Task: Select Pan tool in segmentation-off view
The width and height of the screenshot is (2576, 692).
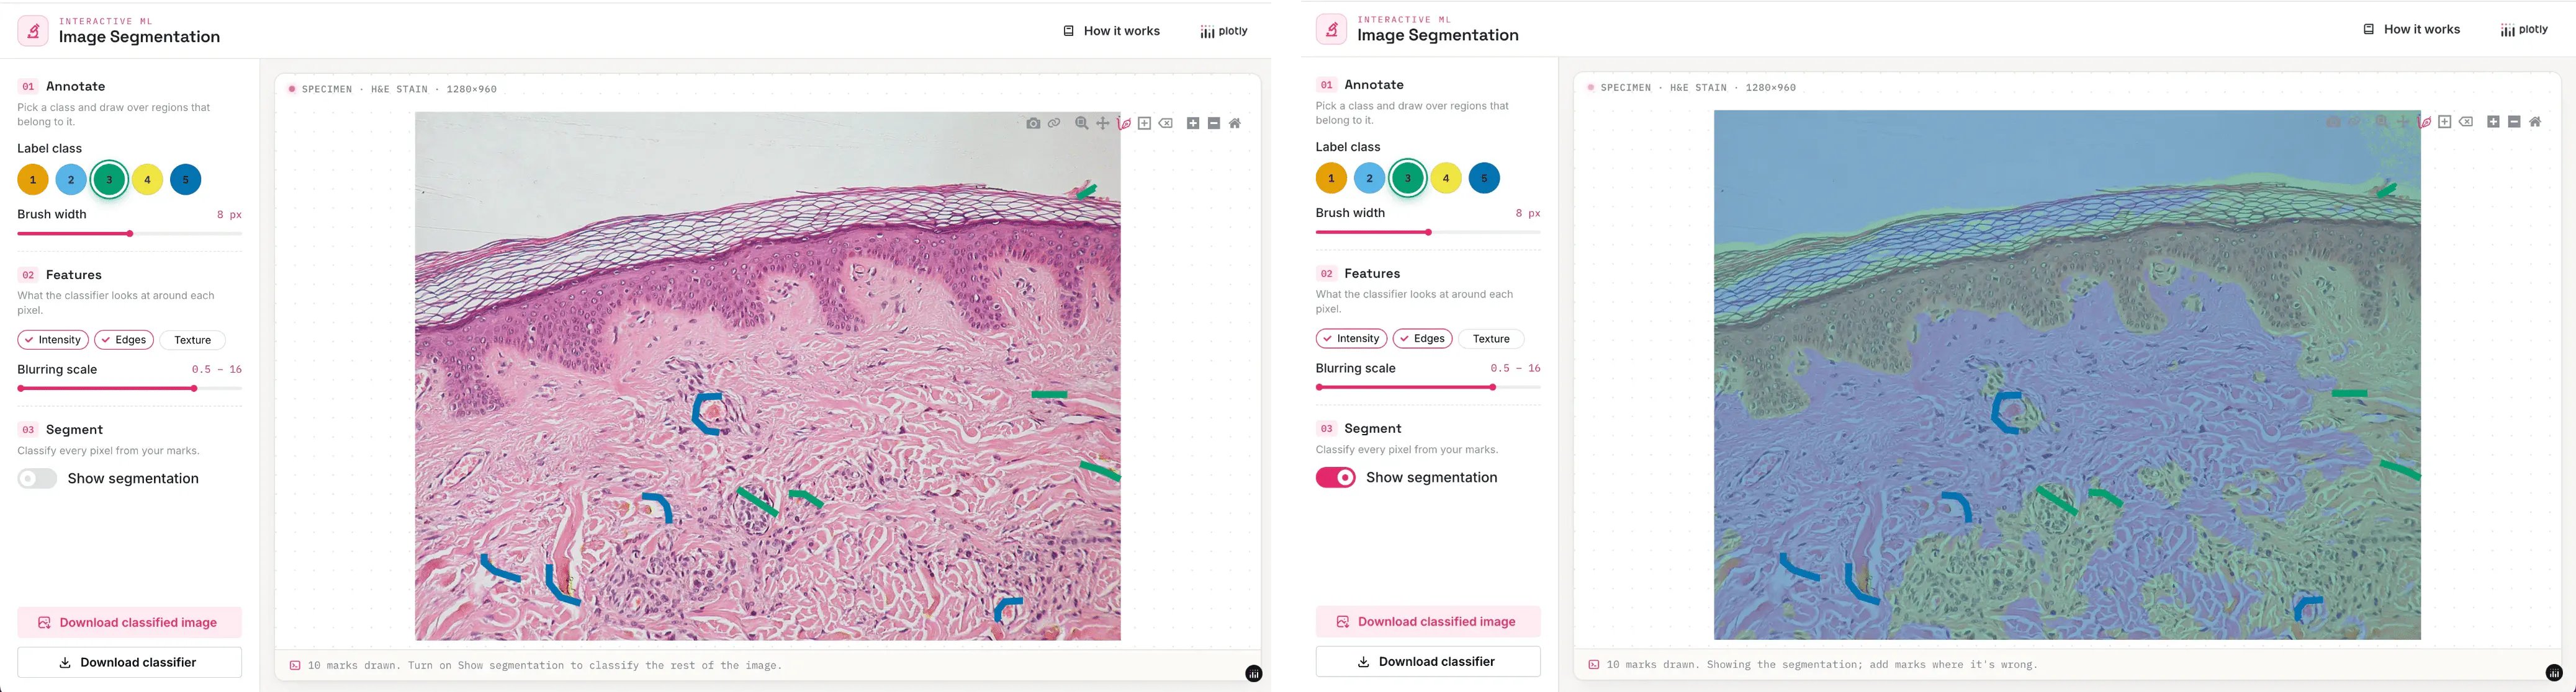Action: pos(1102,124)
